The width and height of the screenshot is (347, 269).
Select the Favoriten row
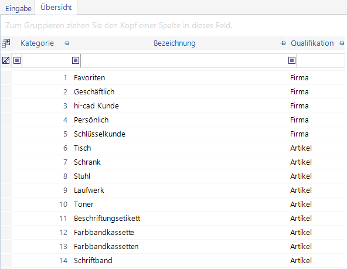click(178, 78)
